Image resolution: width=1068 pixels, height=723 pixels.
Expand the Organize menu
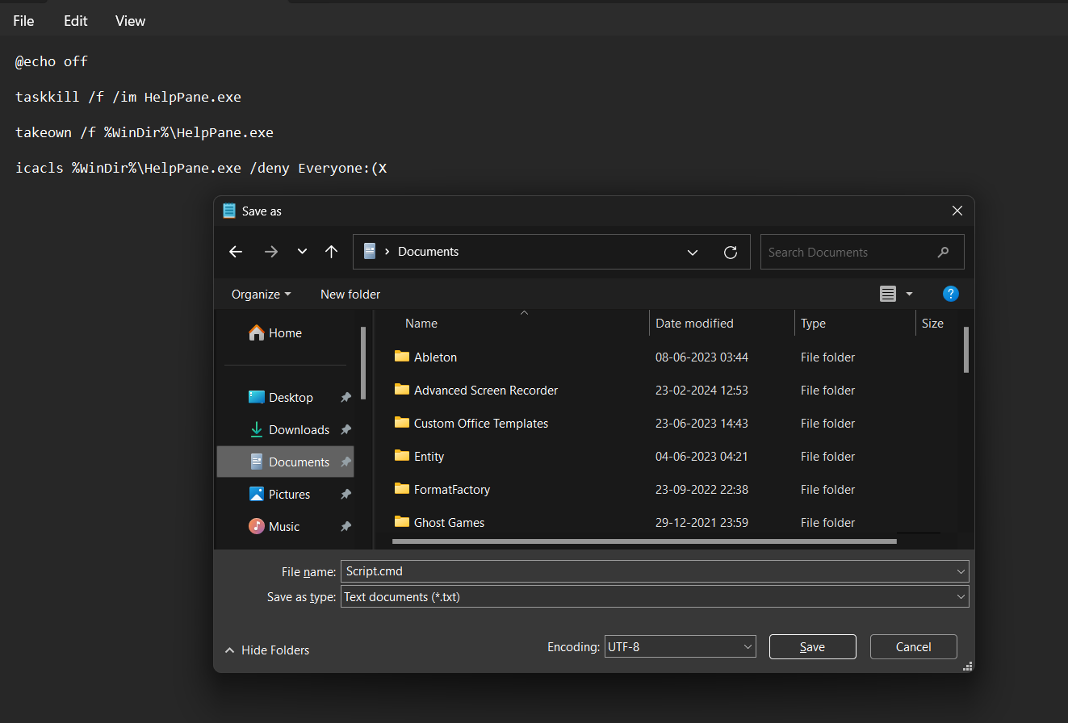pyautogui.click(x=260, y=294)
